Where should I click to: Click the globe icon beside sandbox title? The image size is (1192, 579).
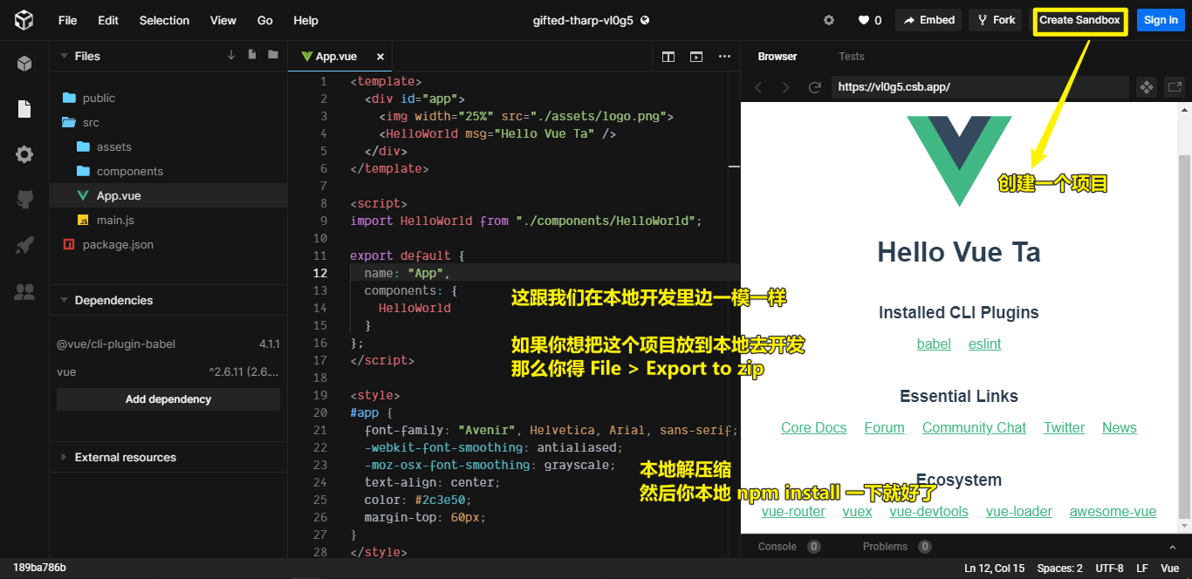pos(645,20)
